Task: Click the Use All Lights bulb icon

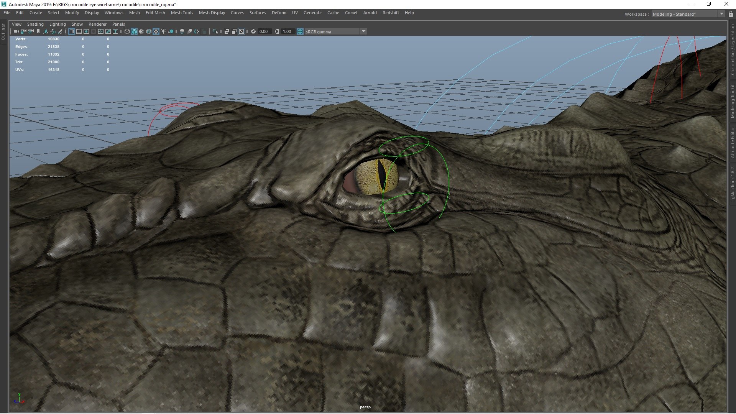Action: pyautogui.click(x=163, y=31)
